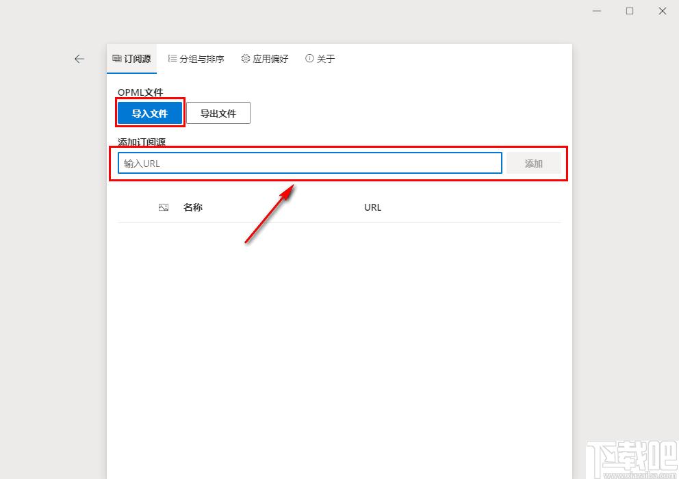679x479 pixels.
Task: Maximize the window
Action: [630, 11]
